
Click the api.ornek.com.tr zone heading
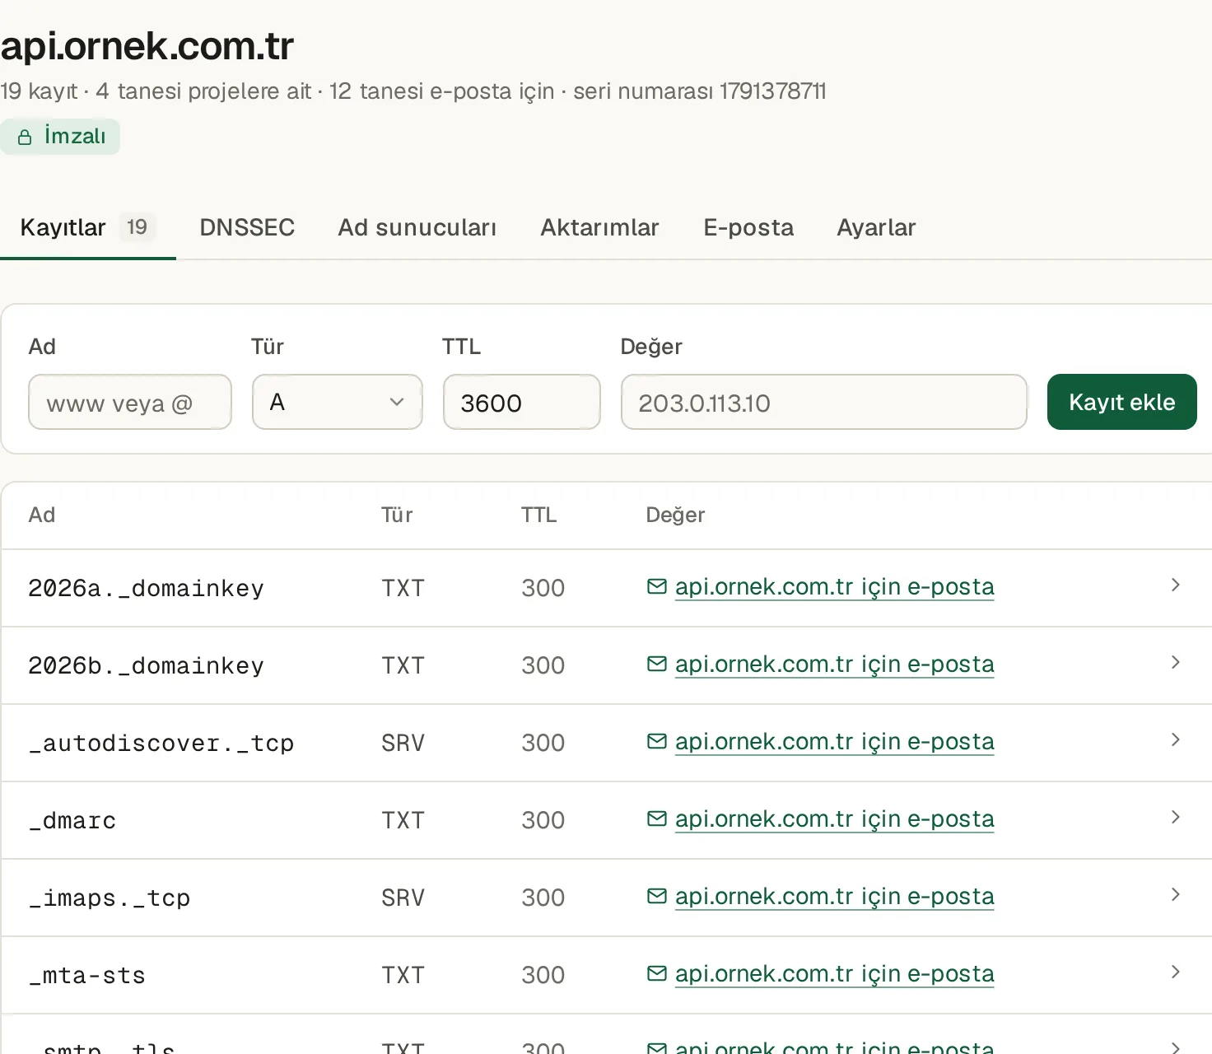(147, 46)
